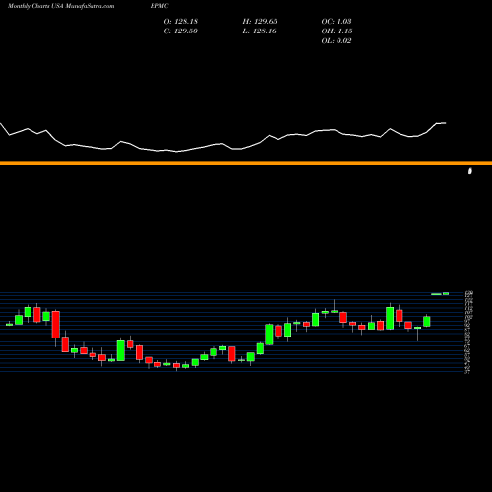Click the "OL: 0.02" reading
The width and height of the screenshot is (492, 492).
pos(337,41)
